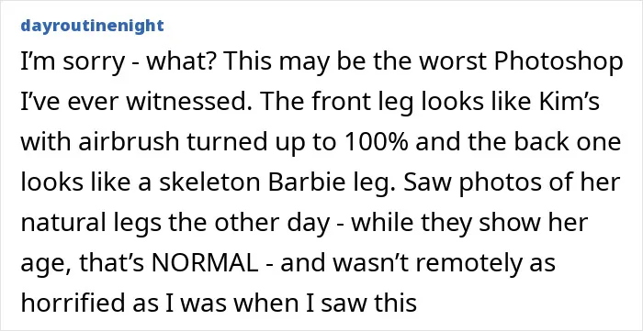This screenshot has width=643, height=331.
Task: Click the words "front leg" in the comment
Action: [x=346, y=103]
